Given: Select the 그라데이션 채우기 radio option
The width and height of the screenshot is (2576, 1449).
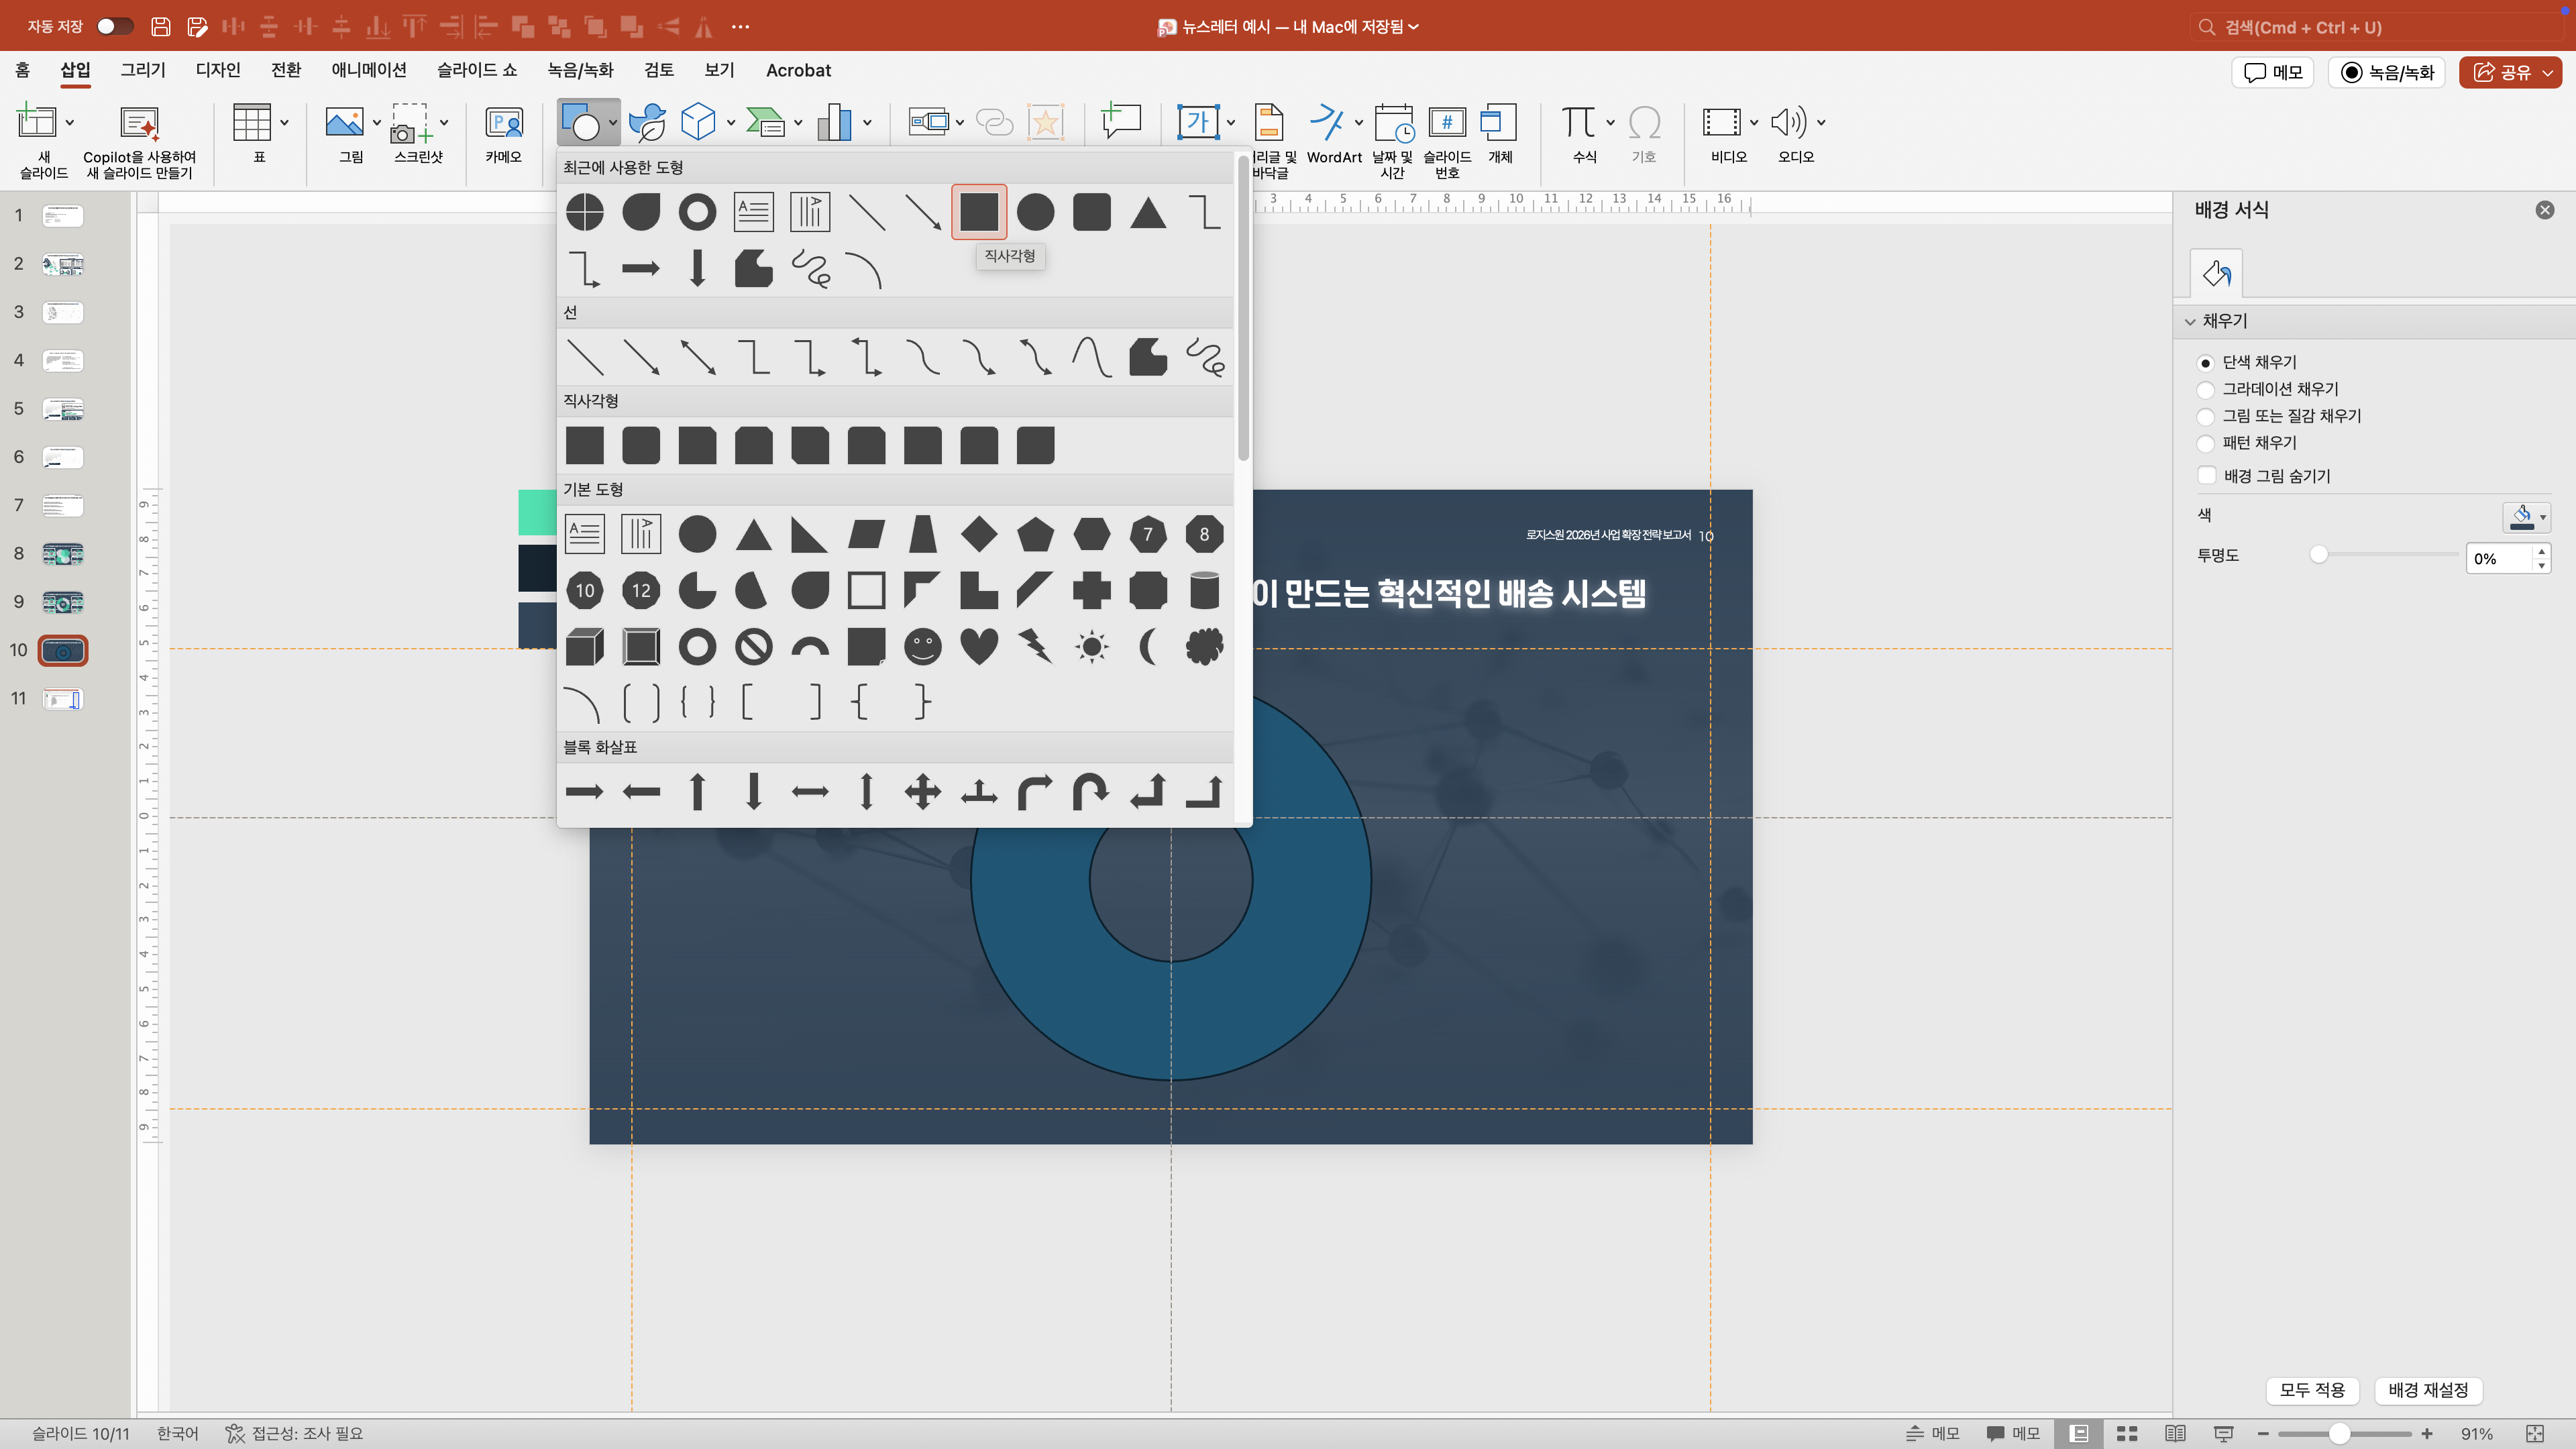Looking at the screenshot, I should (2205, 389).
